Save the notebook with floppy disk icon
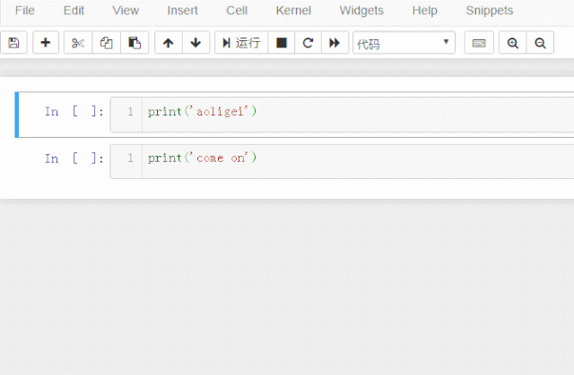574x375 pixels. 13,43
